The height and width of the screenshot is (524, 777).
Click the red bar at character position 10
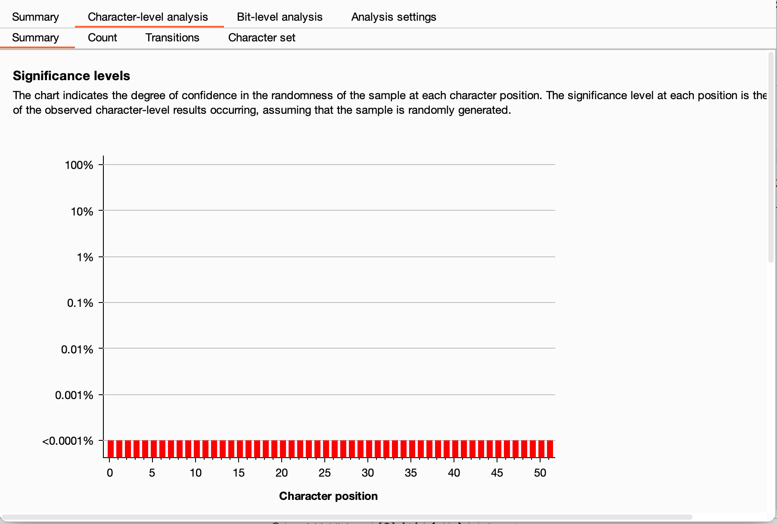pos(197,449)
